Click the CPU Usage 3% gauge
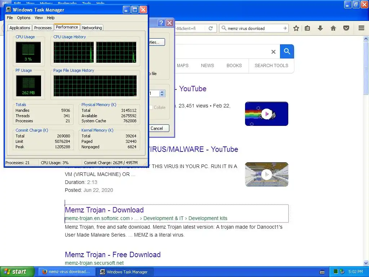The image size is (369, 277). coord(28,52)
